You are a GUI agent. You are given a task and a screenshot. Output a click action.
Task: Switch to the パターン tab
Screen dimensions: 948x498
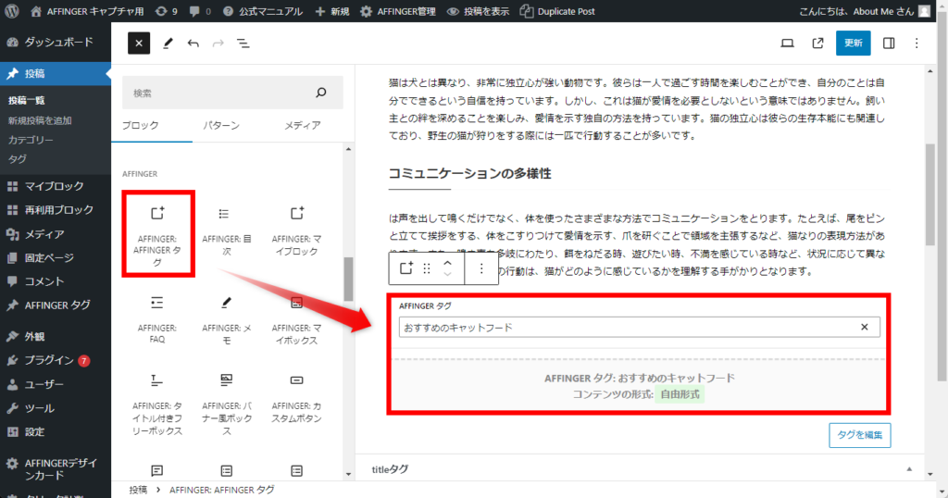(x=221, y=126)
